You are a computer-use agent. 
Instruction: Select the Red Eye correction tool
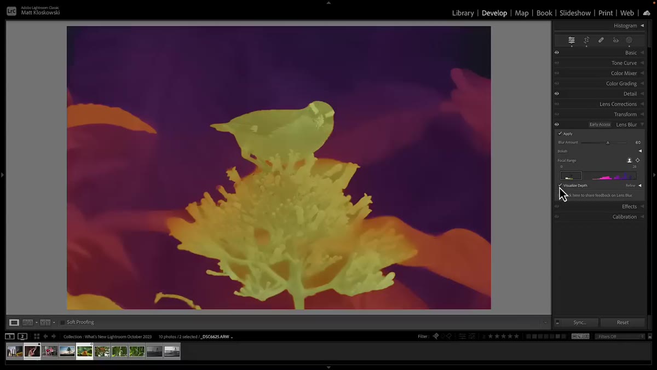(x=616, y=40)
